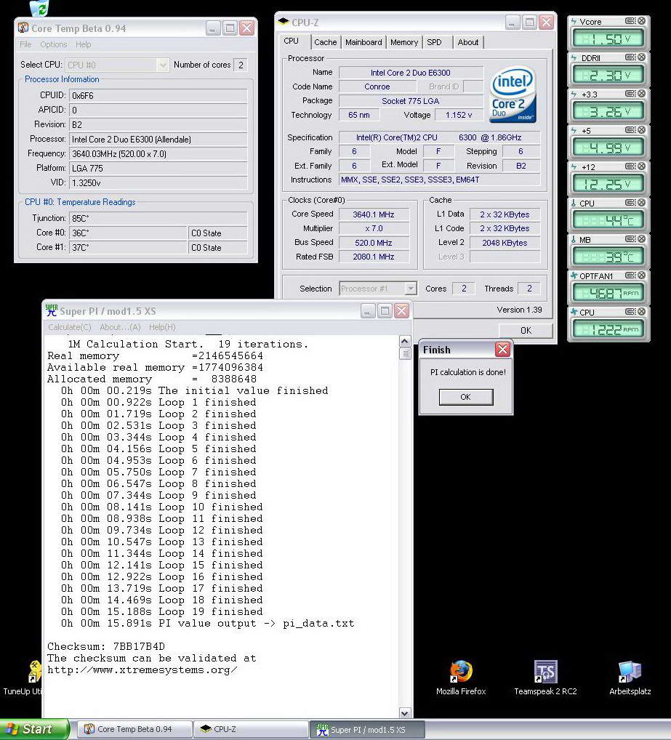Close the CPU fan RPM panel
This screenshot has height=740, width=671.
point(642,311)
